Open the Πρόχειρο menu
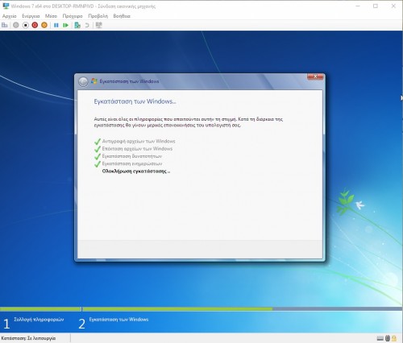403x343 pixels. [x=73, y=16]
